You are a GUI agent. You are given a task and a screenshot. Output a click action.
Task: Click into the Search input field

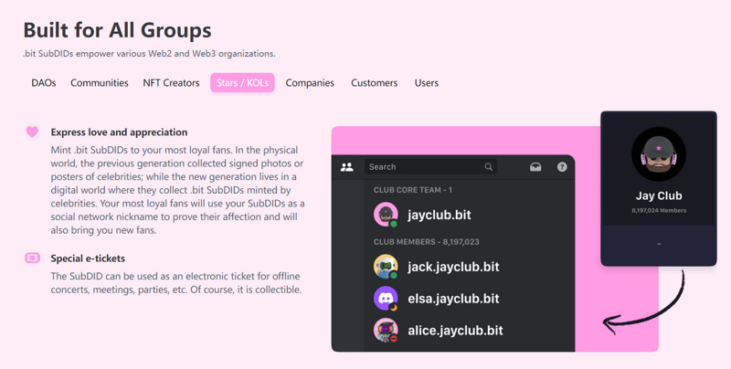(x=423, y=167)
